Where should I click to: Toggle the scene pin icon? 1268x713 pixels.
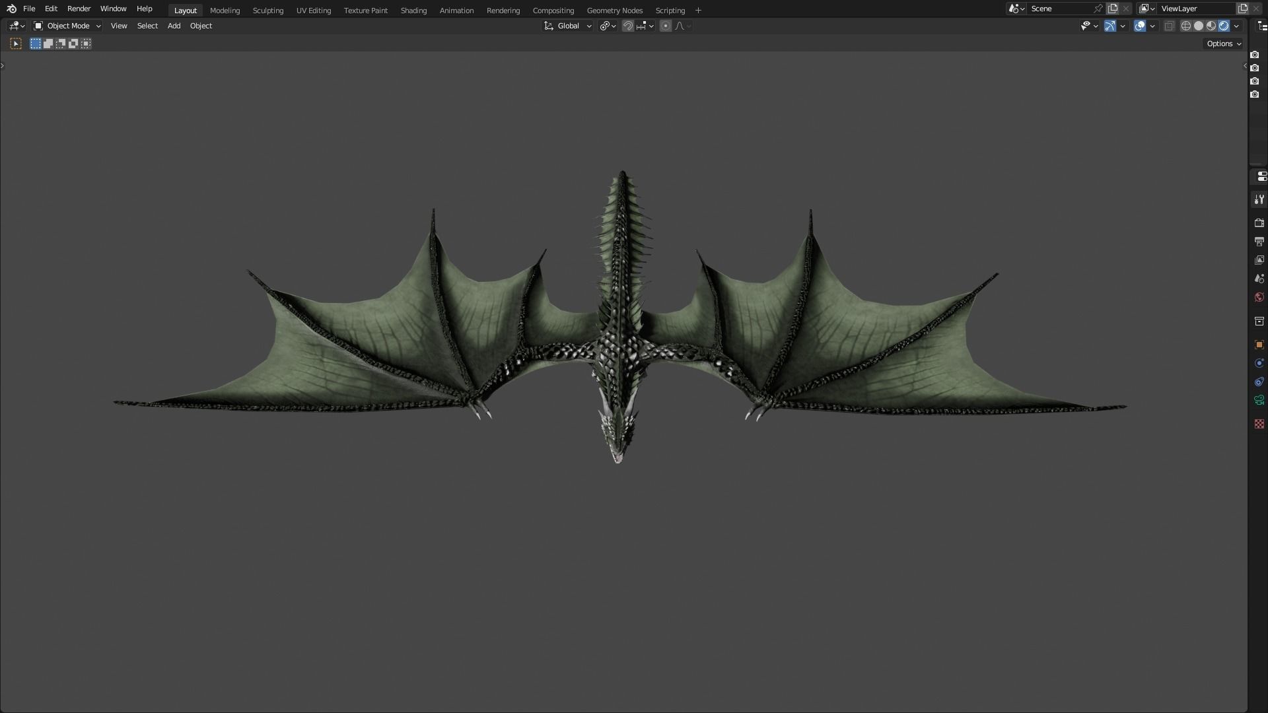1098,9
